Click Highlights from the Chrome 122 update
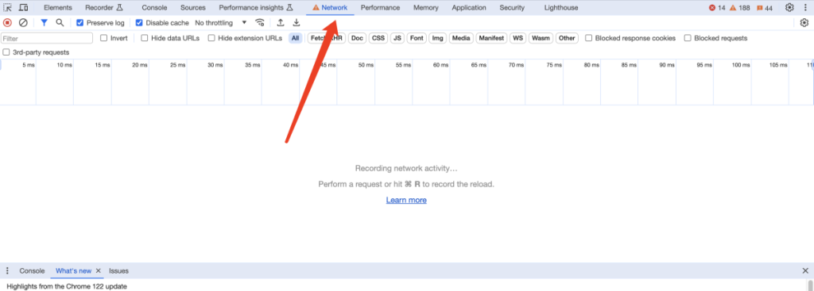This screenshot has width=814, height=291. (x=67, y=286)
